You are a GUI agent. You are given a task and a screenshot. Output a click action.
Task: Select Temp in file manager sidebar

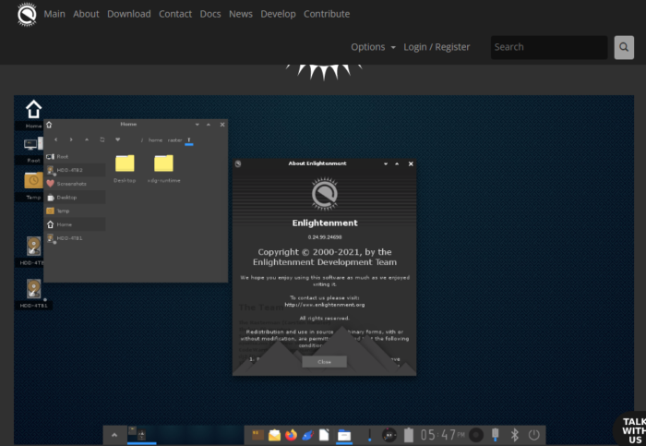coord(75,211)
